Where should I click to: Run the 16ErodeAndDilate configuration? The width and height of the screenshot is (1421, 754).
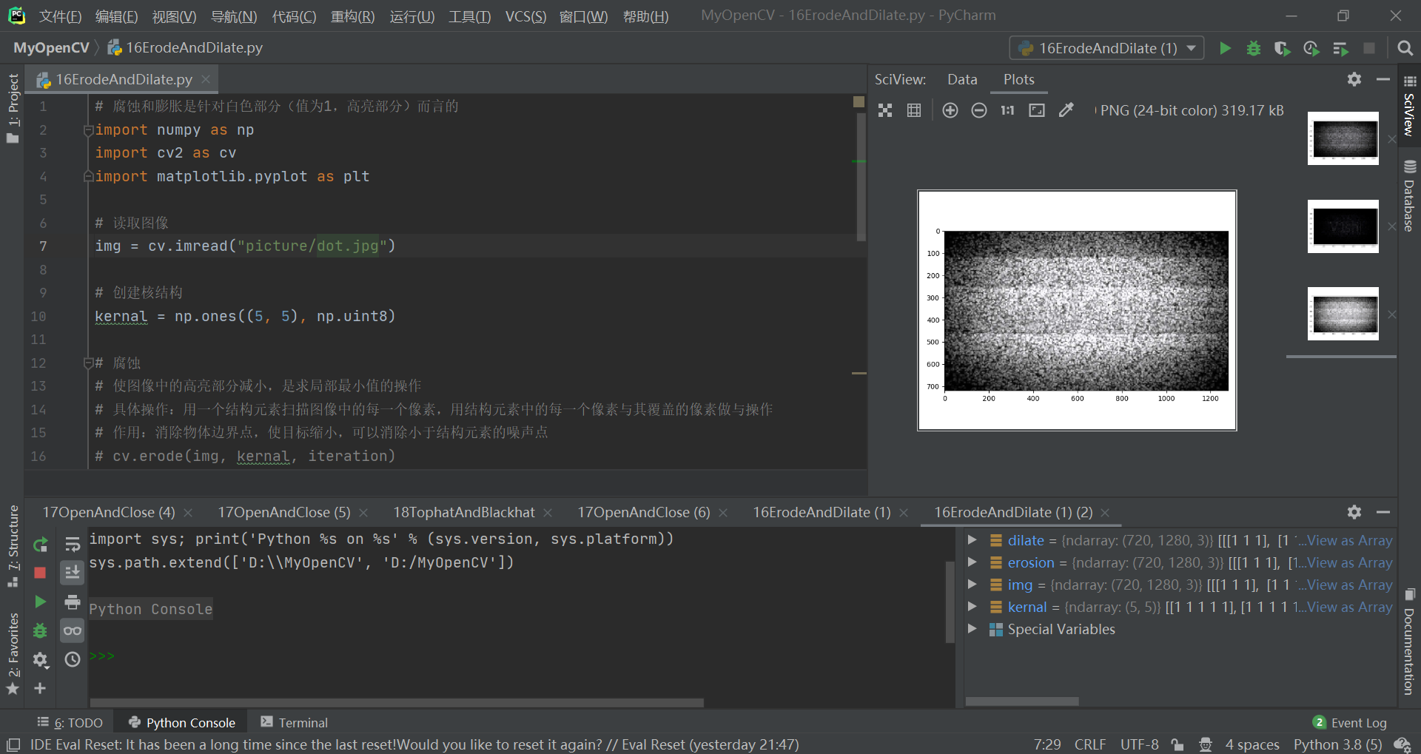click(1225, 48)
